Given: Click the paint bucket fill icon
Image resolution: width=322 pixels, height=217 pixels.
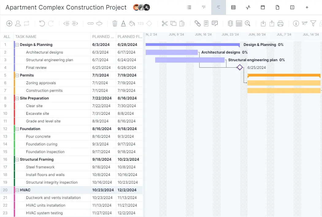Looking at the screenshot, I should 132,24.
